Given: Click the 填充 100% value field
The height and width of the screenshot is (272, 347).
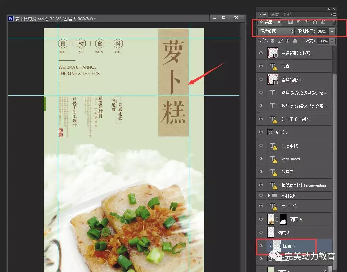Looking at the screenshot, I should [322, 41].
